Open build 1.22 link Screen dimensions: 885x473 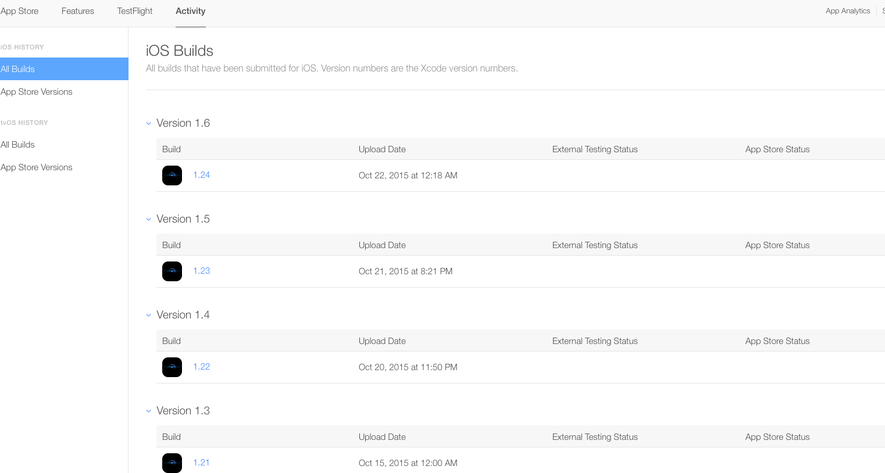pos(202,367)
